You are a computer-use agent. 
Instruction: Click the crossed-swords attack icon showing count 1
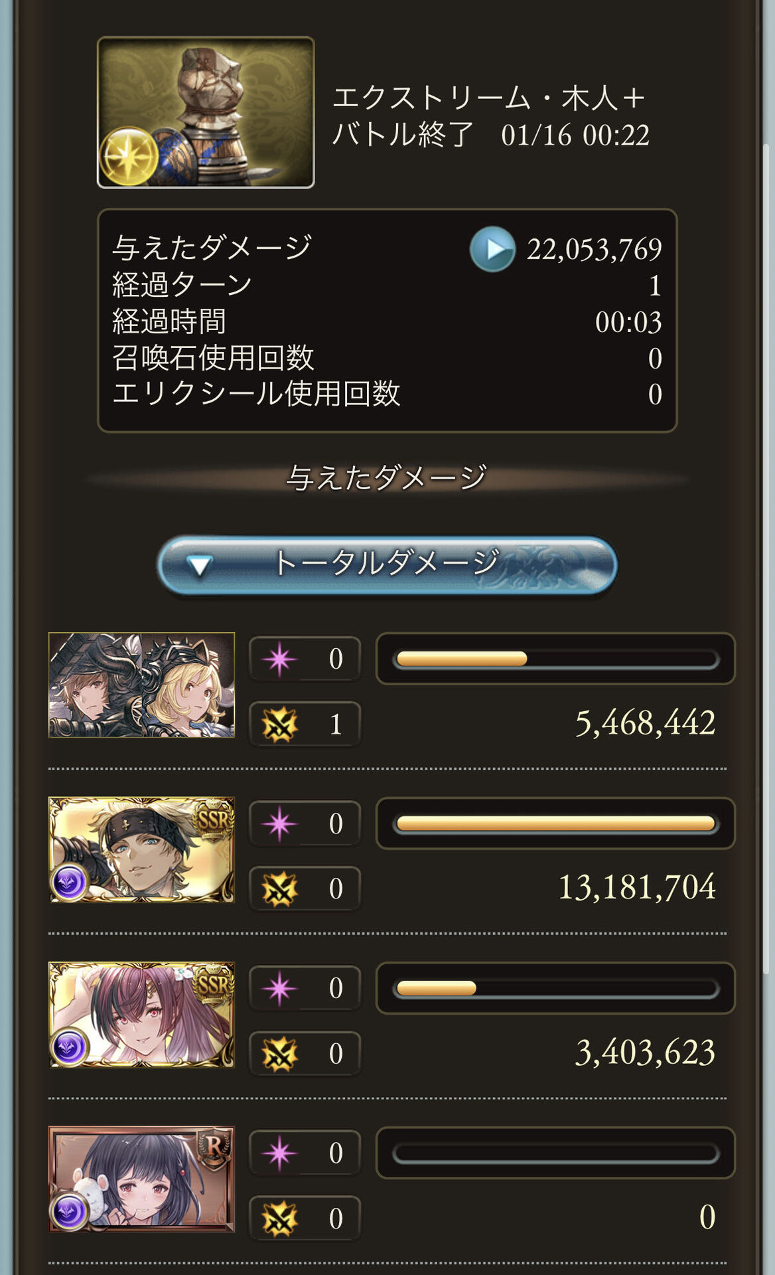[279, 724]
